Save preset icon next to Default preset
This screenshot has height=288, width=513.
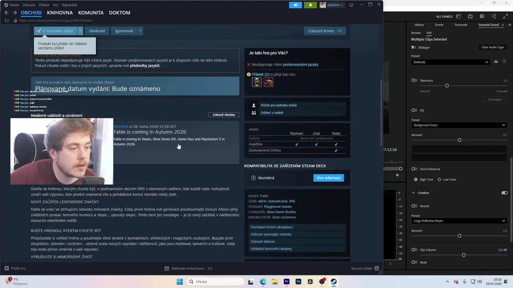click(x=496, y=61)
